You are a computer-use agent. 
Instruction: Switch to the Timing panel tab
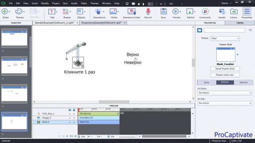tap(240, 23)
